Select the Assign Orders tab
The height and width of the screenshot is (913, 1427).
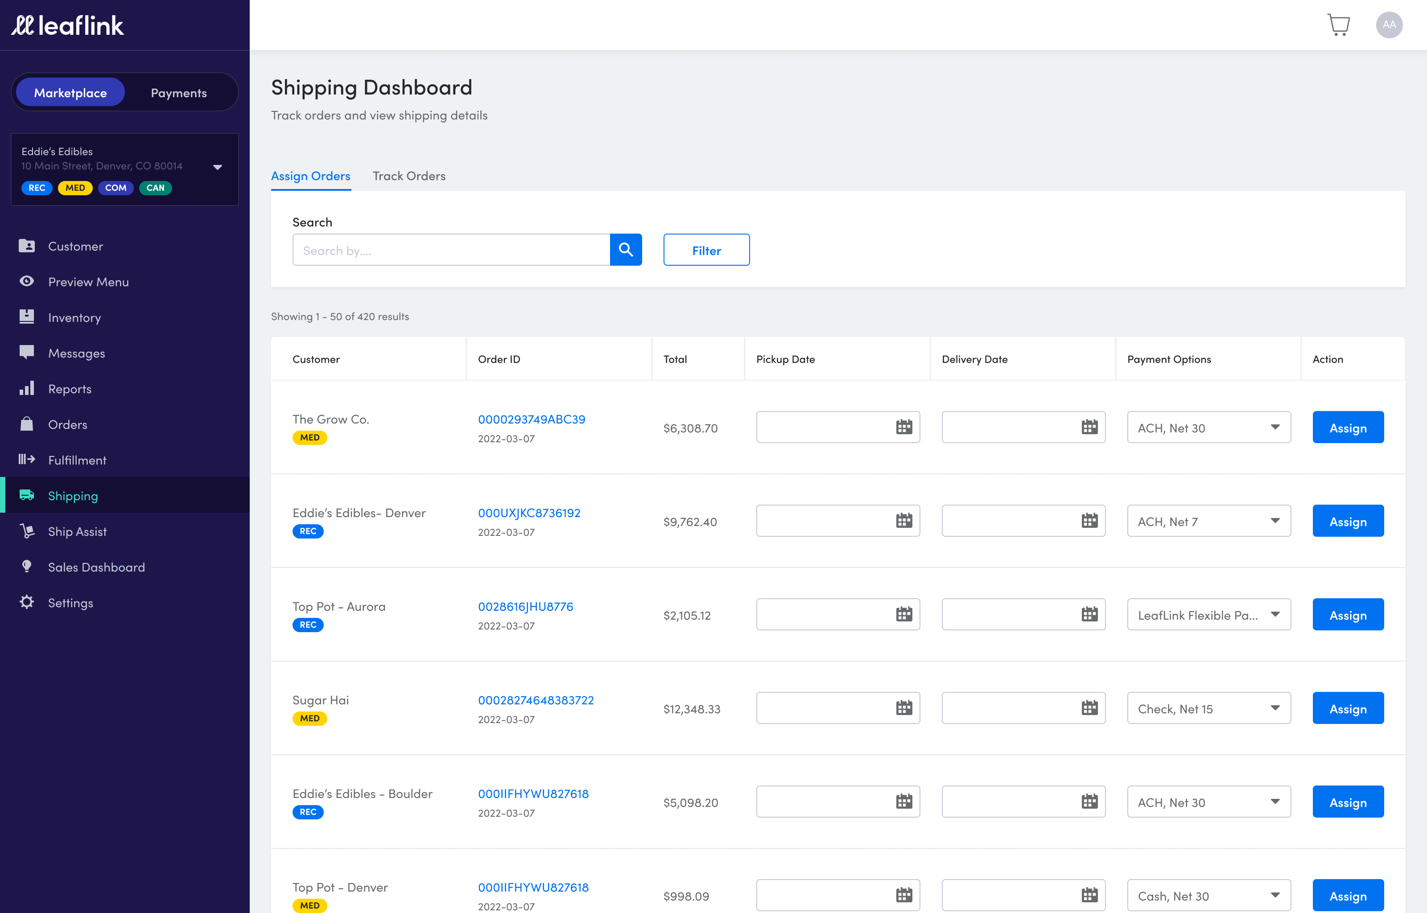coord(311,176)
